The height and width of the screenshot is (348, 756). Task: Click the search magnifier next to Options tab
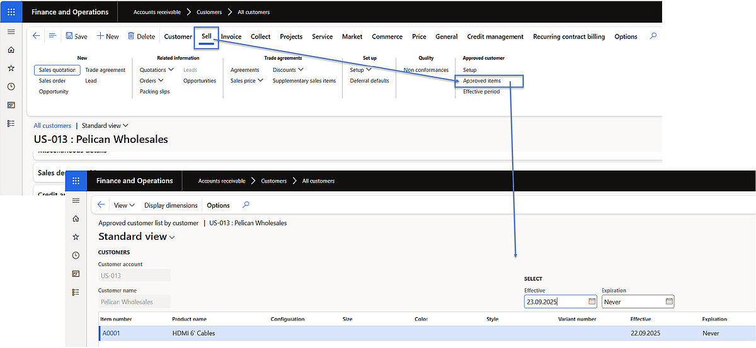[653, 36]
